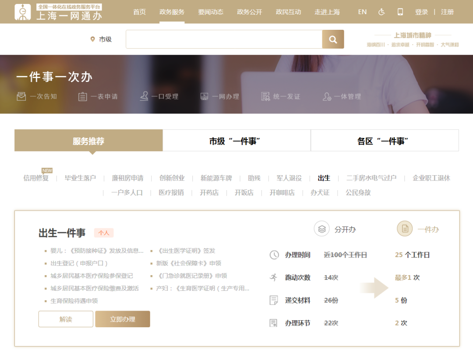473x350 pixels.
Task: Click the 一表申请 clipboard icon
Action: [x=82, y=96]
